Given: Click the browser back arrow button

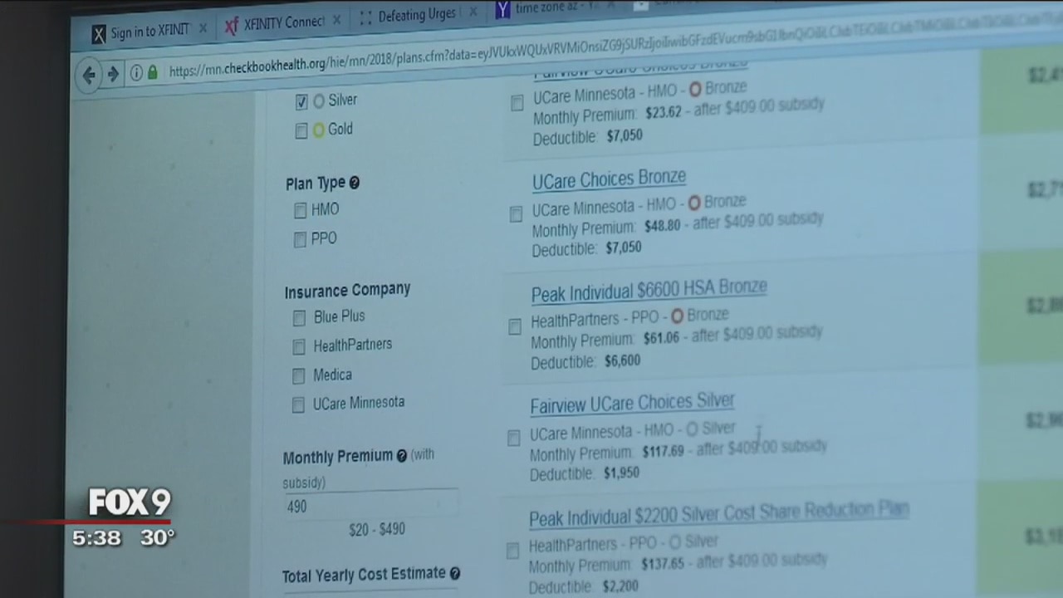Looking at the screenshot, I should click(89, 75).
